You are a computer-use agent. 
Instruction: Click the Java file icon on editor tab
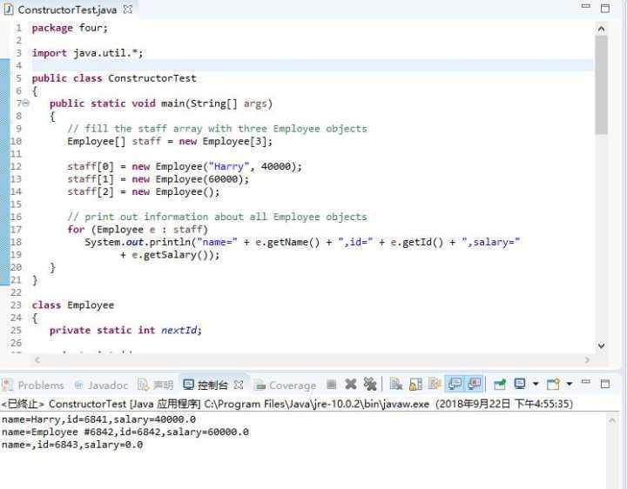point(8,10)
